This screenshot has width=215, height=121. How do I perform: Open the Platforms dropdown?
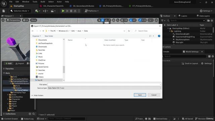(92, 11)
